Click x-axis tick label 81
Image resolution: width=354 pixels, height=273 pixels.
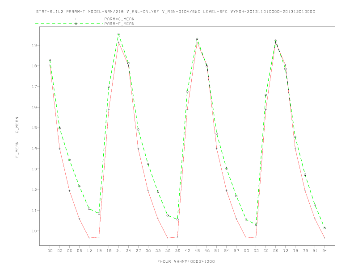point(315,251)
